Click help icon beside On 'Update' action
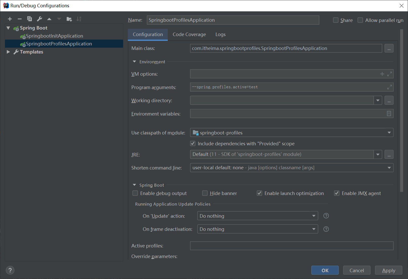Screen dimensions: 408x279 click(326, 216)
